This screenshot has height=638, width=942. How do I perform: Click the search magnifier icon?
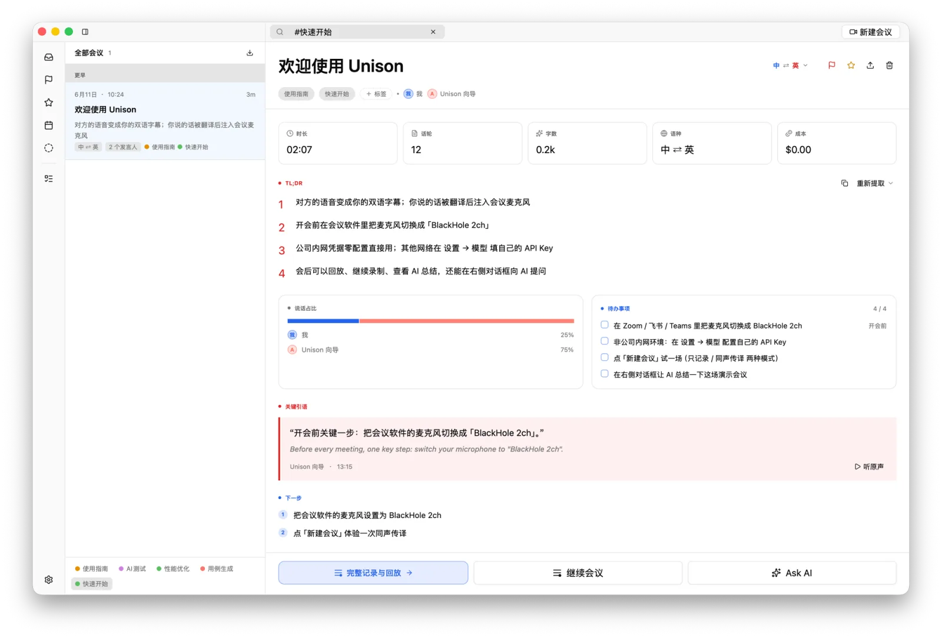280,32
